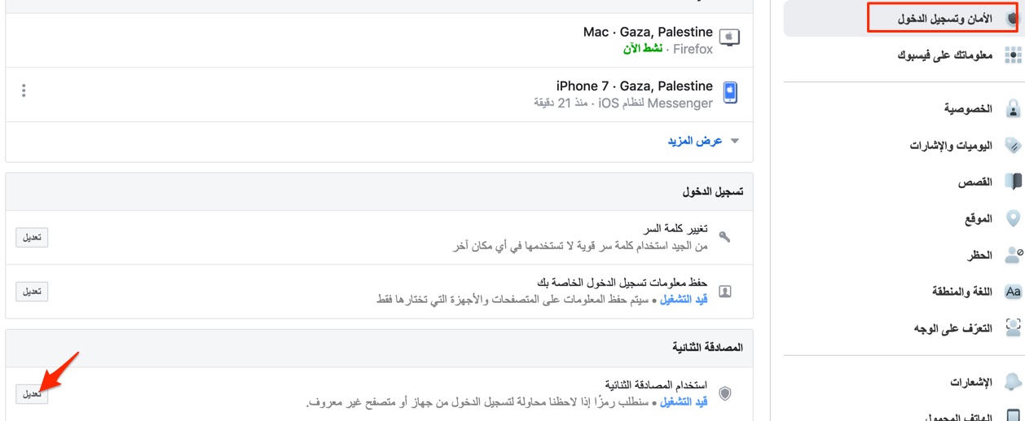The width and height of the screenshot is (1025, 421).
Task: Open الموقع location settings pin icon
Action: [x=1013, y=218]
